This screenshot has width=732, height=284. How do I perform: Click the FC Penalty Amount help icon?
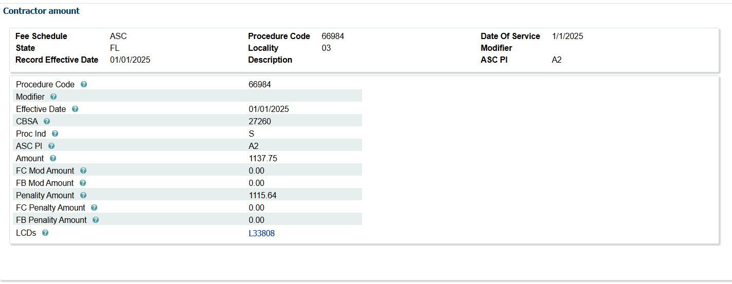click(94, 207)
